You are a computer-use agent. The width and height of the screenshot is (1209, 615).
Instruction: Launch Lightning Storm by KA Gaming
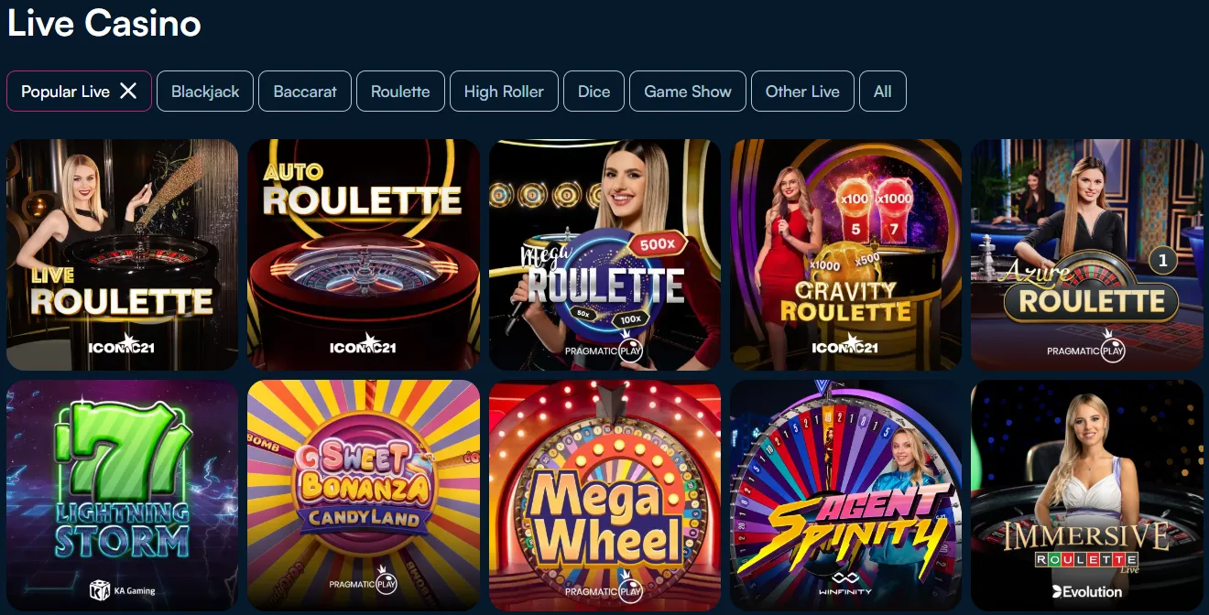122,495
